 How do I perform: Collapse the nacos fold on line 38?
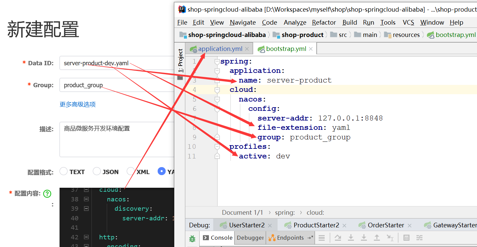[x=86, y=199]
